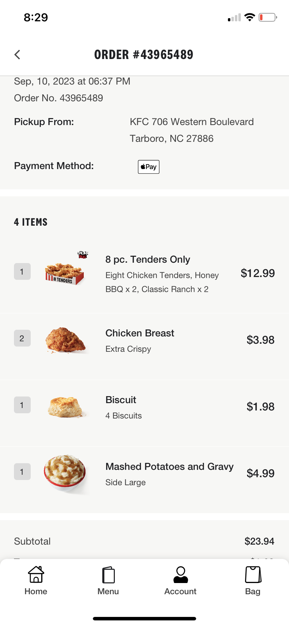Tap the Subtotal amount $23.94
The image size is (289, 626).
pos(259,541)
